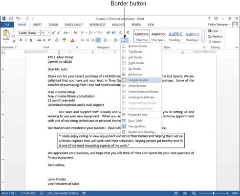
Task: Click the Format Painter icon
Action: (14, 42)
